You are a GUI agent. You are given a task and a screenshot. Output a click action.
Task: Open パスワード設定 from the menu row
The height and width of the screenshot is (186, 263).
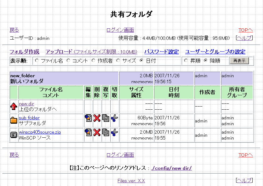point(161,52)
